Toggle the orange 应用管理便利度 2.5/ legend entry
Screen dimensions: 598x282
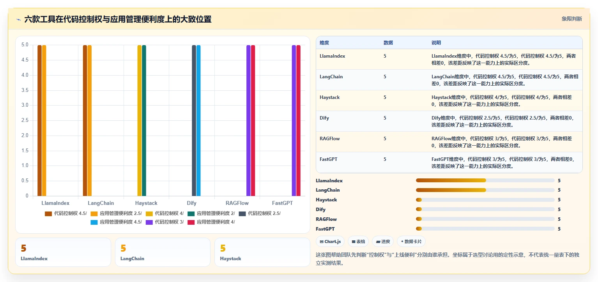point(116,213)
